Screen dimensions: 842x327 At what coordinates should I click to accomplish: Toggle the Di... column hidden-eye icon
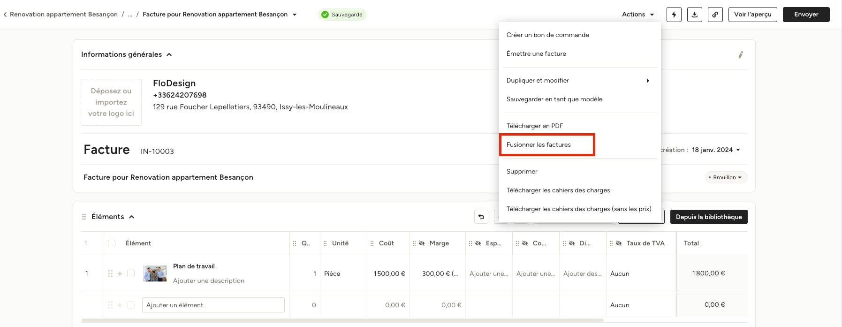pyautogui.click(x=572, y=243)
